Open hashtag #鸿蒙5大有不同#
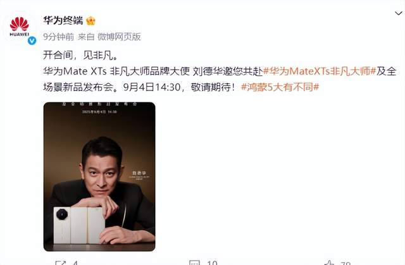This screenshot has height=265, width=405. point(280,87)
